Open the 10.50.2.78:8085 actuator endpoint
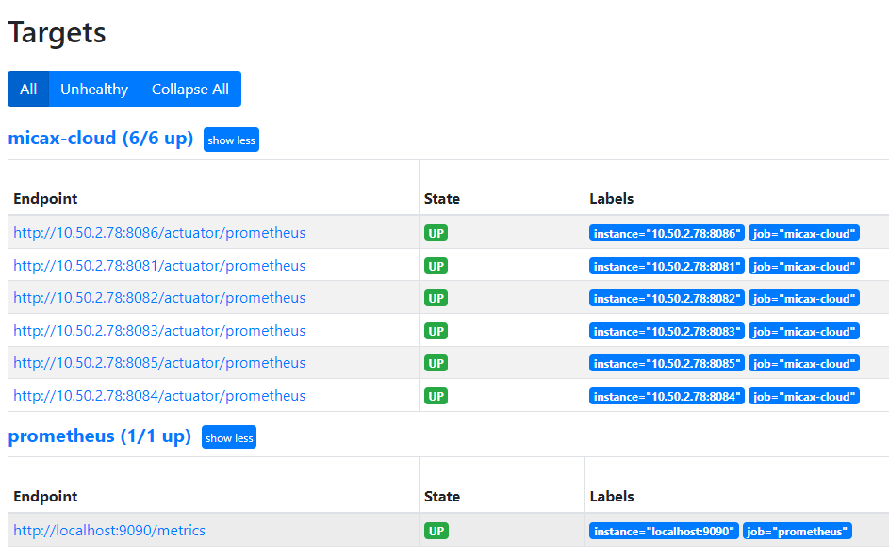 (x=159, y=364)
